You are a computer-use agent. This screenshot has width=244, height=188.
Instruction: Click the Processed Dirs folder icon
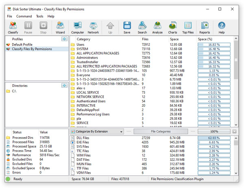tap(8, 138)
